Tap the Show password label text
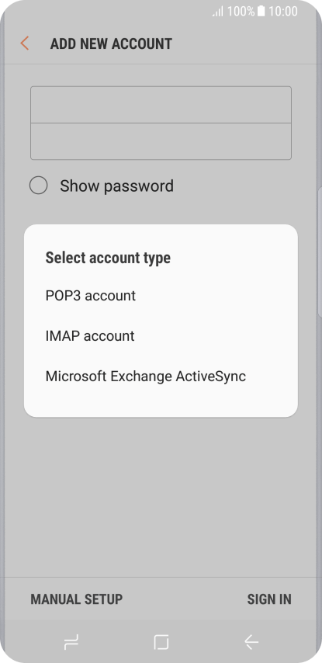Image resolution: width=322 pixels, height=663 pixels. tap(116, 186)
